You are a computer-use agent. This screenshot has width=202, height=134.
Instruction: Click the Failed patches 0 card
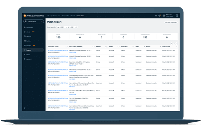click(123, 36)
